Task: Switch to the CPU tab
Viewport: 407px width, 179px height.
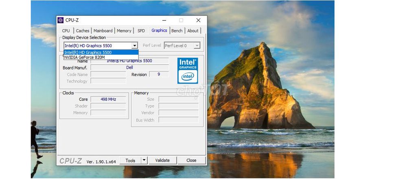Action: 66,30
